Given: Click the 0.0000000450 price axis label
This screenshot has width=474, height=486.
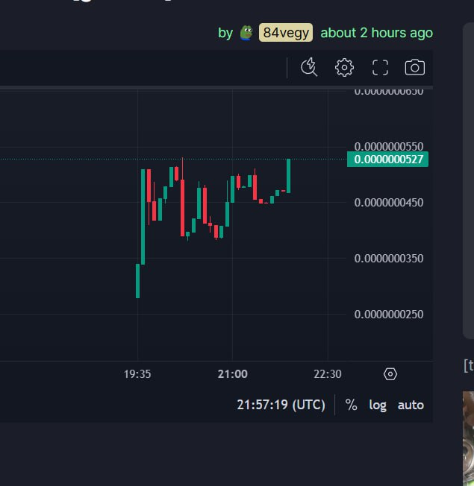Looking at the screenshot, I should coord(389,203).
